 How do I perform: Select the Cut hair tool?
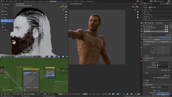(x=7, y=27)
